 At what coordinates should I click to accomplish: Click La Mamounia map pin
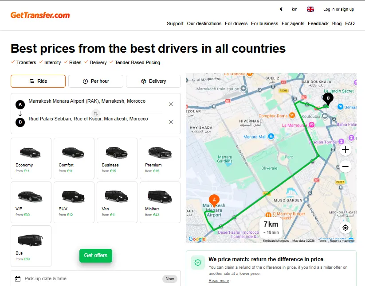(311, 125)
